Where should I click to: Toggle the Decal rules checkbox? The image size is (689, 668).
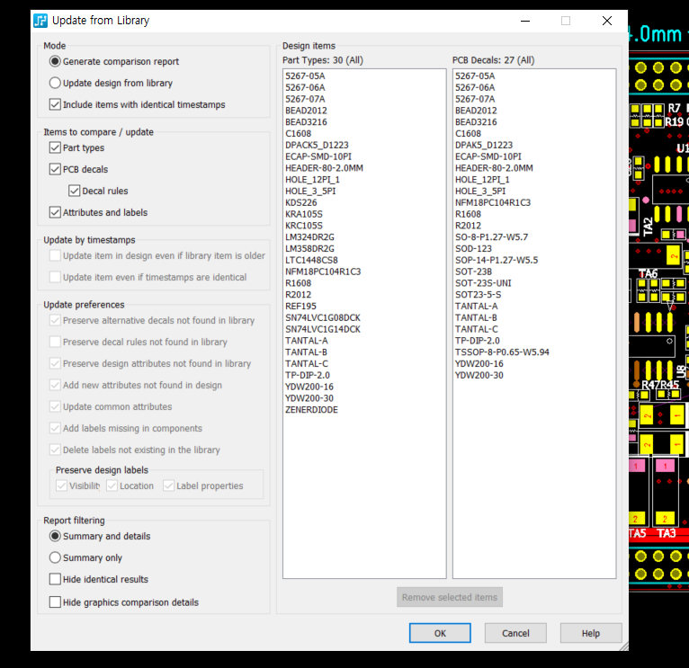point(75,191)
